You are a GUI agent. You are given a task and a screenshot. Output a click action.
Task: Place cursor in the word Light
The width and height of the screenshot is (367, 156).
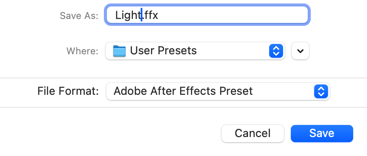click(128, 15)
